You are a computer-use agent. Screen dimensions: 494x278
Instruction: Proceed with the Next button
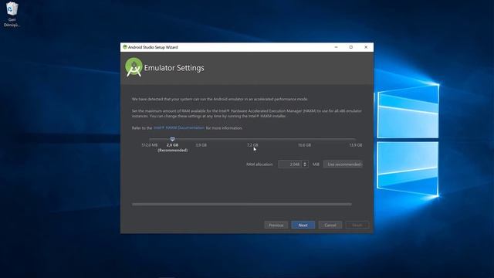click(303, 225)
